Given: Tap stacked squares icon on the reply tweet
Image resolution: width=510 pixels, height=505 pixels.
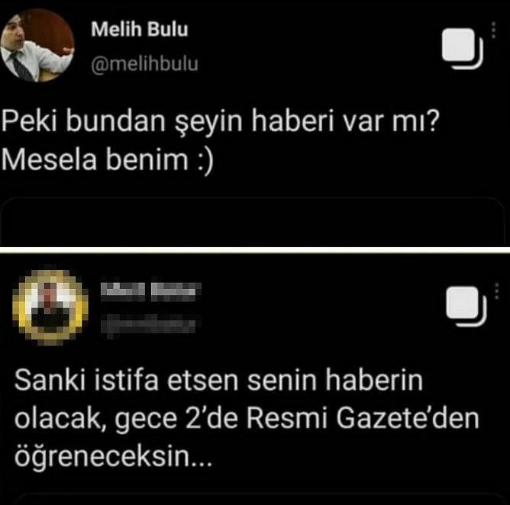Looking at the screenshot, I should (x=466, y=306).
